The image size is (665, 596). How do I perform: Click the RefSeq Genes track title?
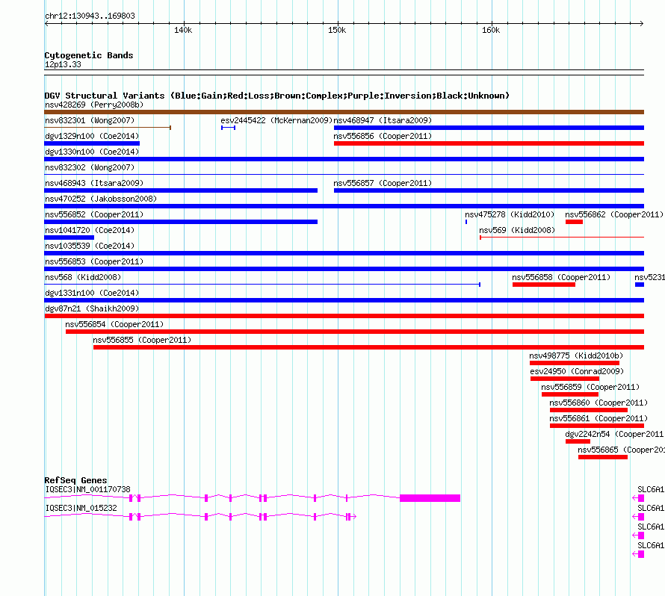tap(75, 480)
